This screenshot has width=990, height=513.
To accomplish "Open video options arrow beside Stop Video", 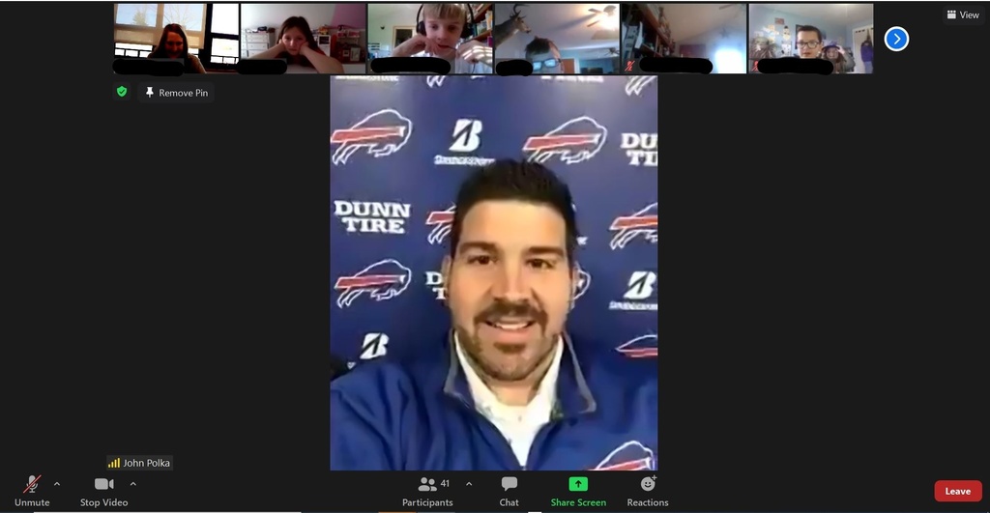I will coord(133,484).
